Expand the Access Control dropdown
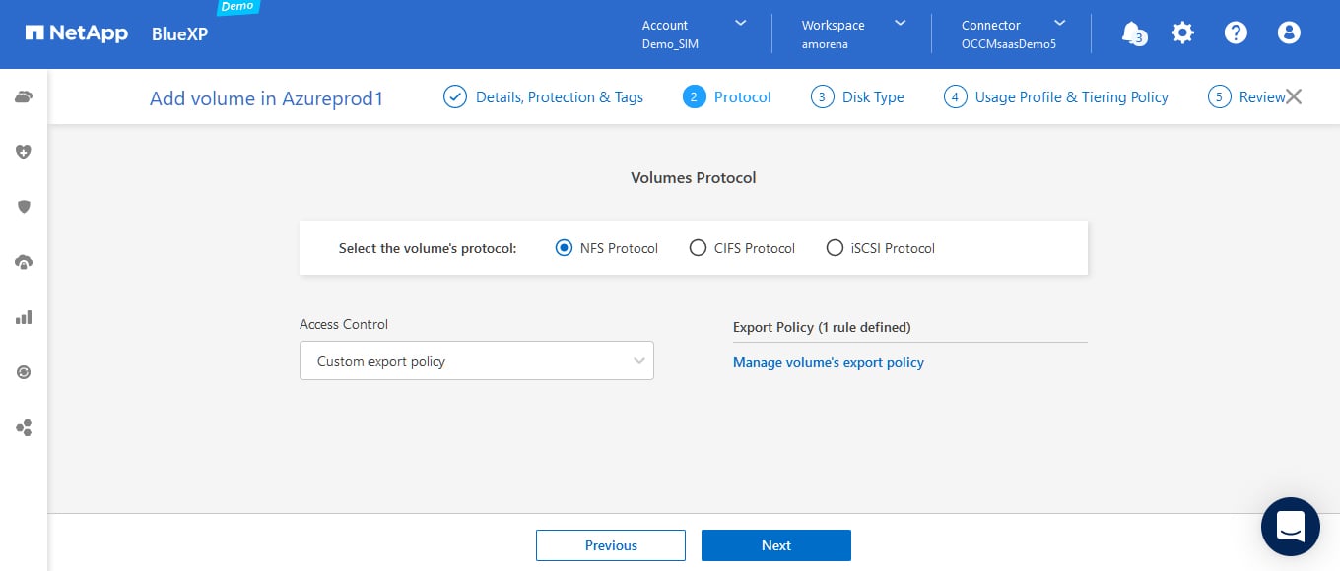 [x=477, y=361]
